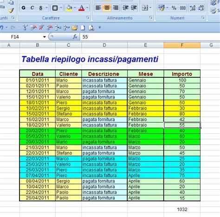The image size is (220, 217).
Task: Open the currency format dropdown arrow
Action: (167, 8)
